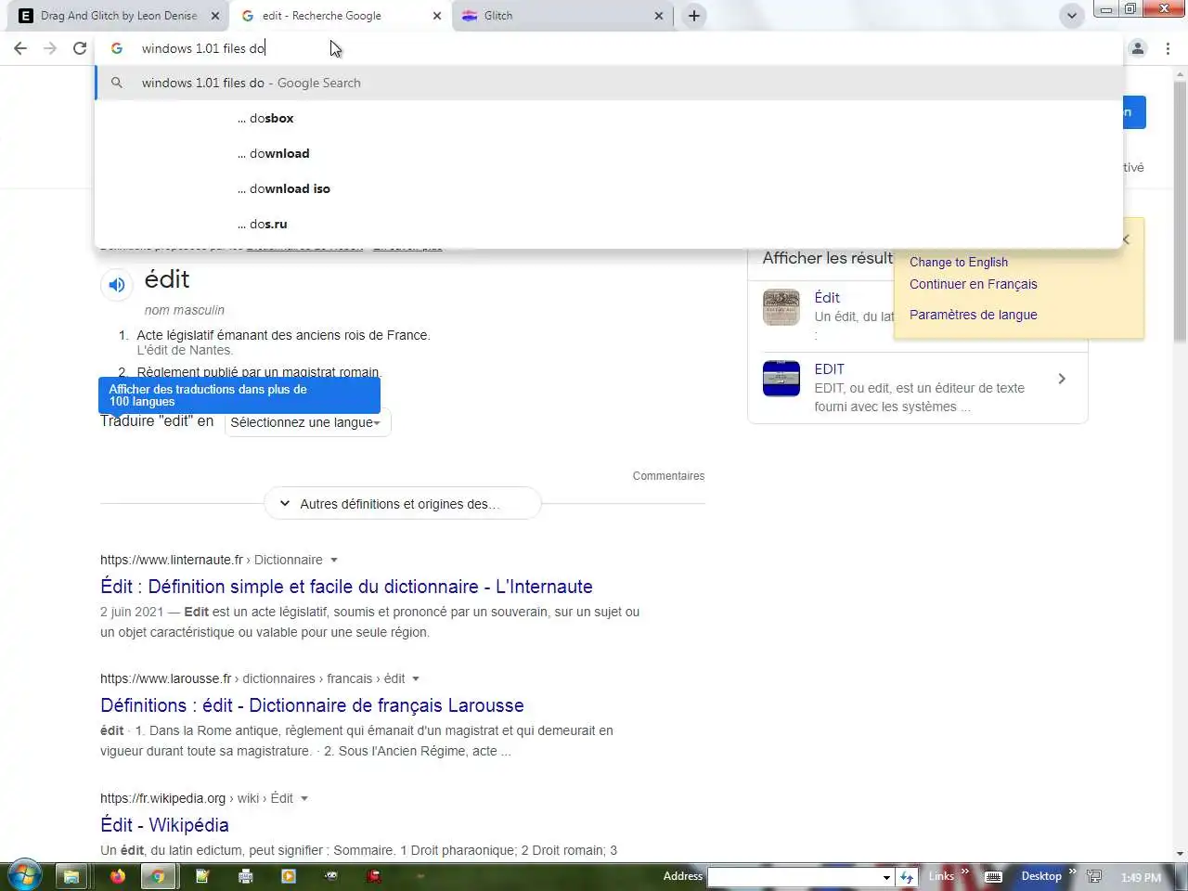Open Chrome's three-dot menu
Viewport: 1188px width, 891px height.
[x=1168, y=48]
